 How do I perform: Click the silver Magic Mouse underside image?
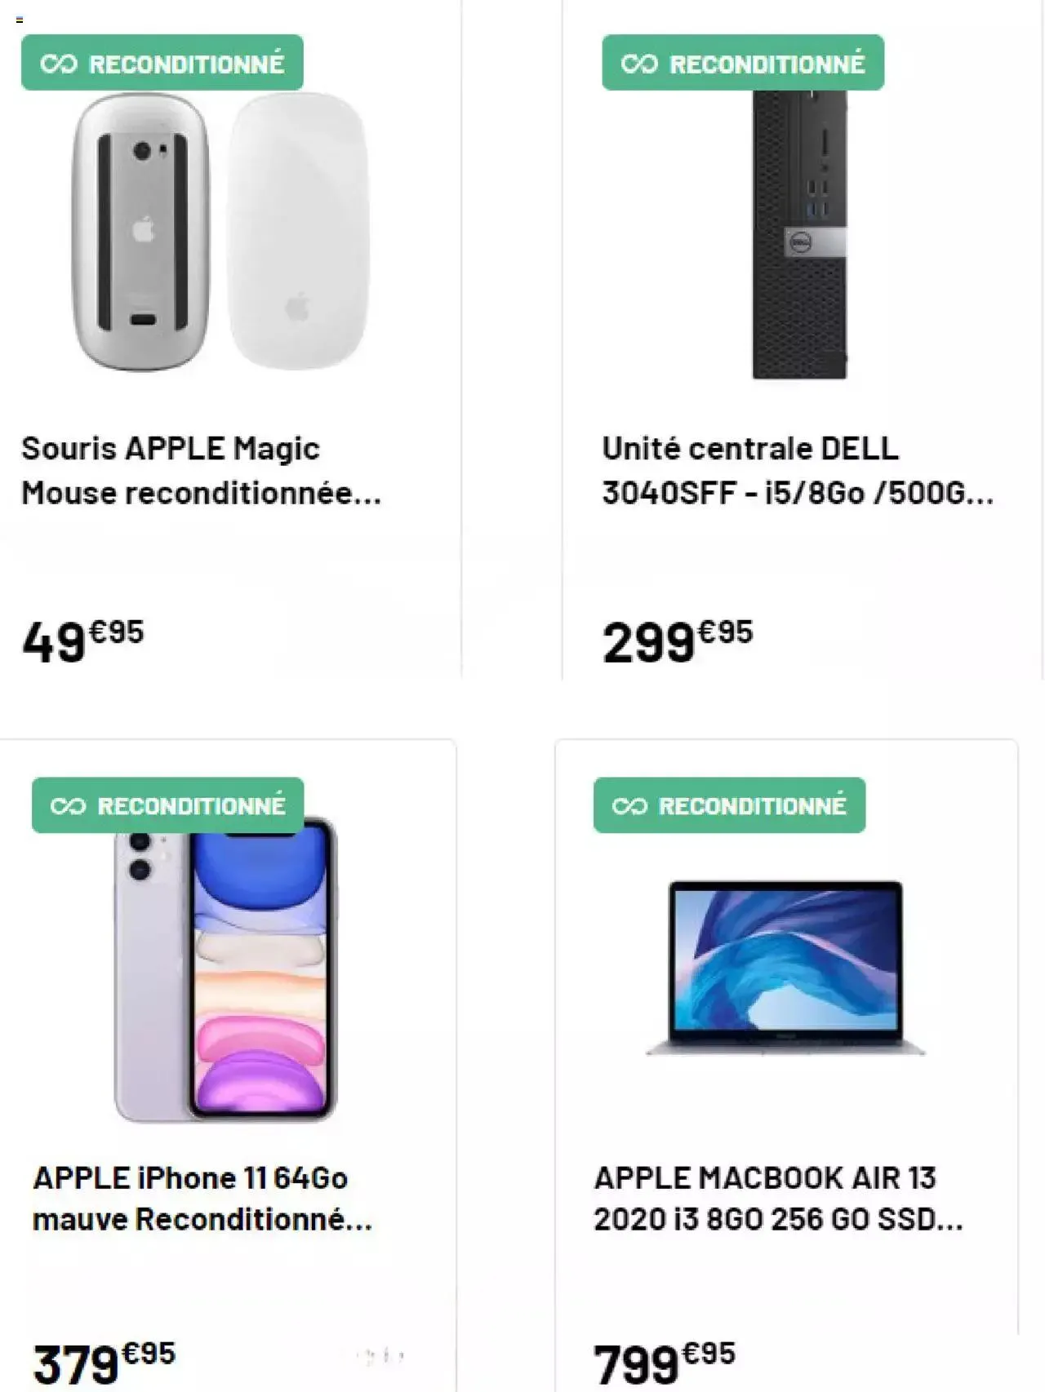pyautogui.click(x=141, y=233)
